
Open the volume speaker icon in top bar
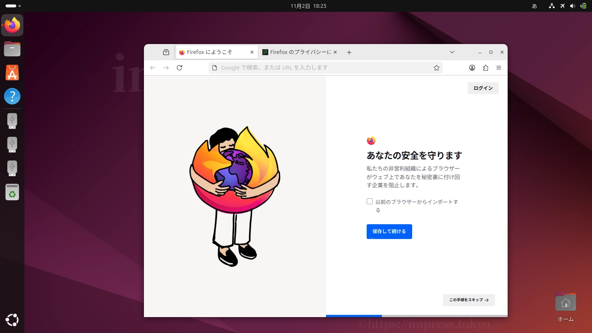(573, 6)
